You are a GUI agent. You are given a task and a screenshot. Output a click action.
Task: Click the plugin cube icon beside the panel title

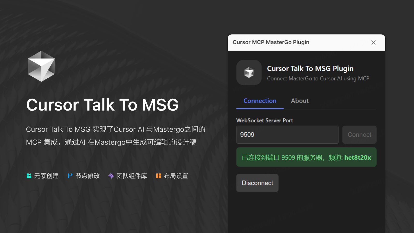(249, 73)
